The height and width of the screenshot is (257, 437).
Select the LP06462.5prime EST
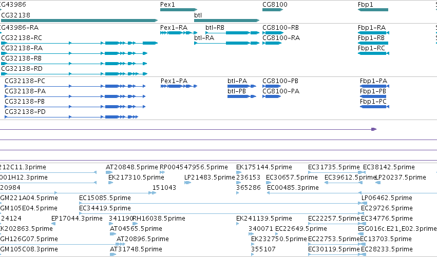[x=364, y=203]
